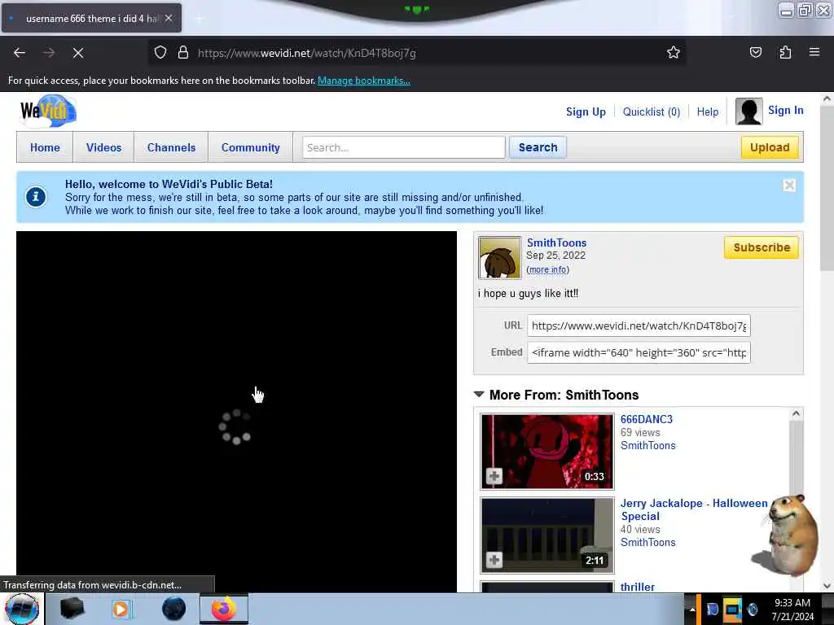The height and width of the screenshot is (625, 834).
Task: Add Jerry Jackalope video to quicklist with plus icon
Action: click(x=494, y=560)
